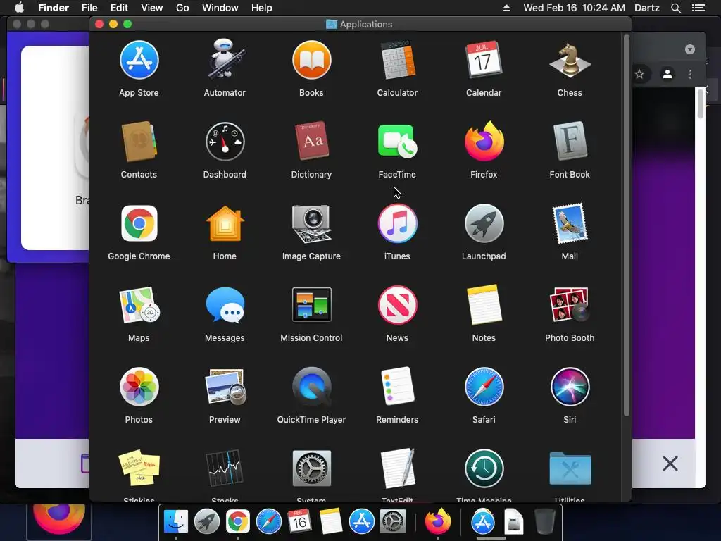Viewport: 721px width, 541px height.
Task: Open the Apple menu
Action: point(19,8)
